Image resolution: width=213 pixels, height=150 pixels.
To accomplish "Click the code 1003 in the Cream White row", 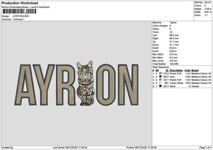I will (188, 83).
